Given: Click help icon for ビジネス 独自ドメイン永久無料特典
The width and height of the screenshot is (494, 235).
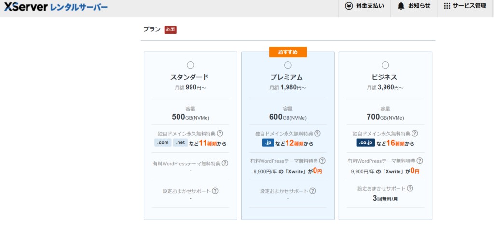Looking at the screenshot, I should [415, 133].
